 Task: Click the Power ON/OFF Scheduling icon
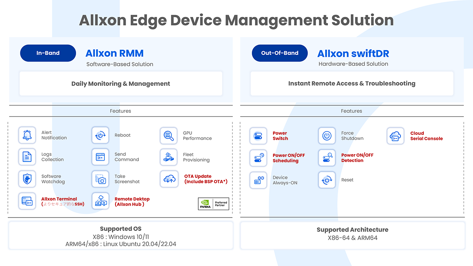[x=258, y=158]
